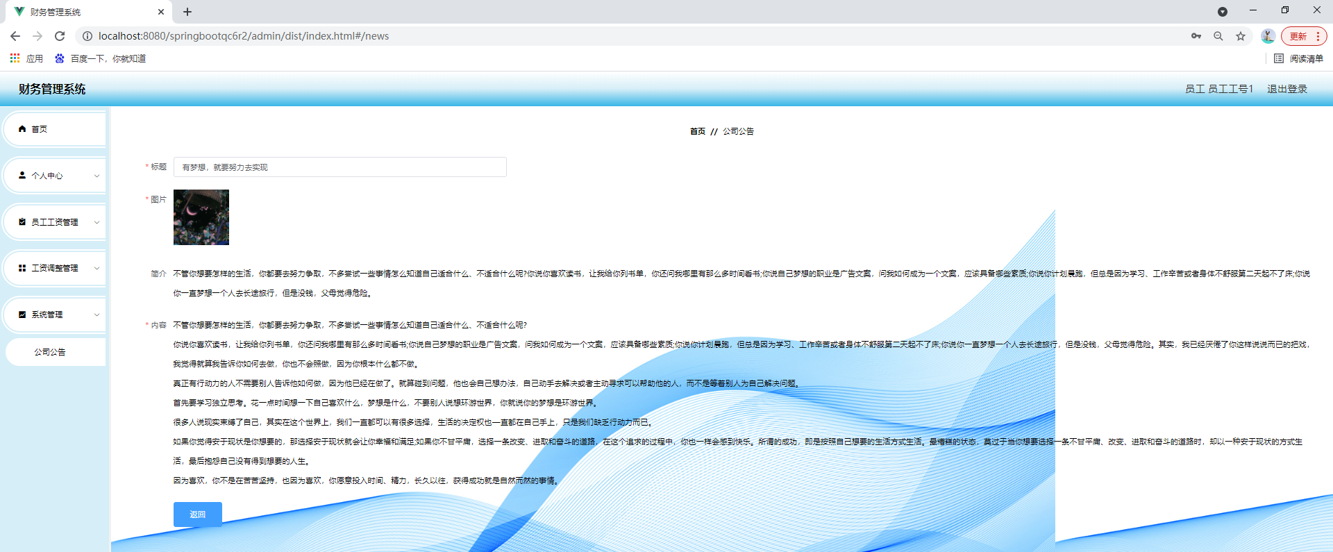Click the checkbox icon for 系统管理
The height and width of the screenshot is (552, 1333).
[22, 315]
